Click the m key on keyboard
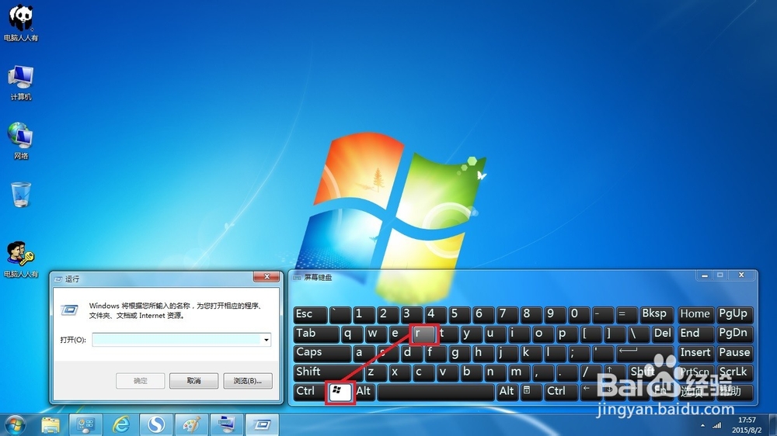Image resolution: width=777 pixels, height=436 pixels. point(519,372)
